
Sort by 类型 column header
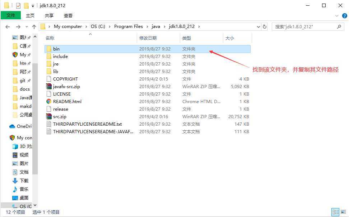click(186, 38)
